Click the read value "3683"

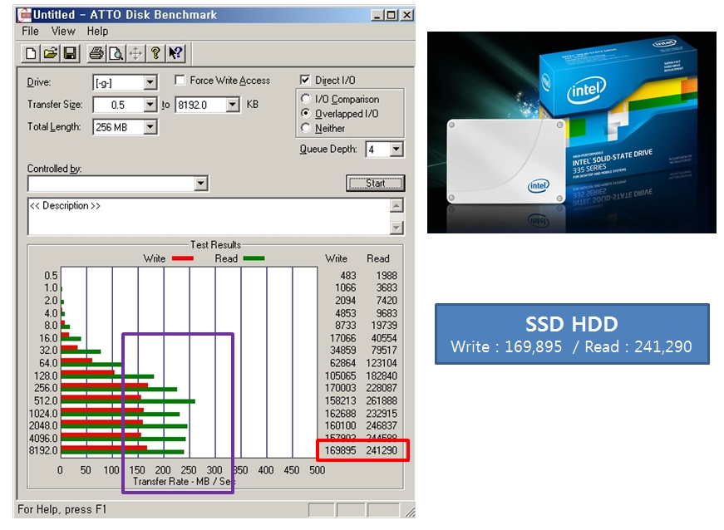(x=387, y=287)
